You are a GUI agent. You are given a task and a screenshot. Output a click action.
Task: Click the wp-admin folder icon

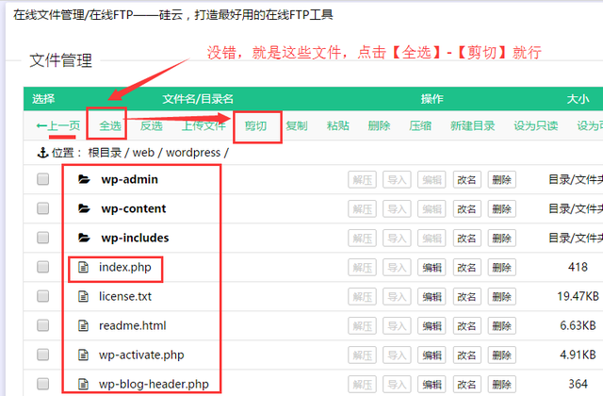(x=84, y=179)
